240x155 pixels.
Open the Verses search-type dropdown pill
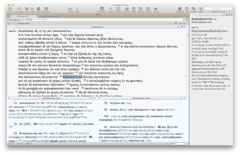(x=29, y=20)
